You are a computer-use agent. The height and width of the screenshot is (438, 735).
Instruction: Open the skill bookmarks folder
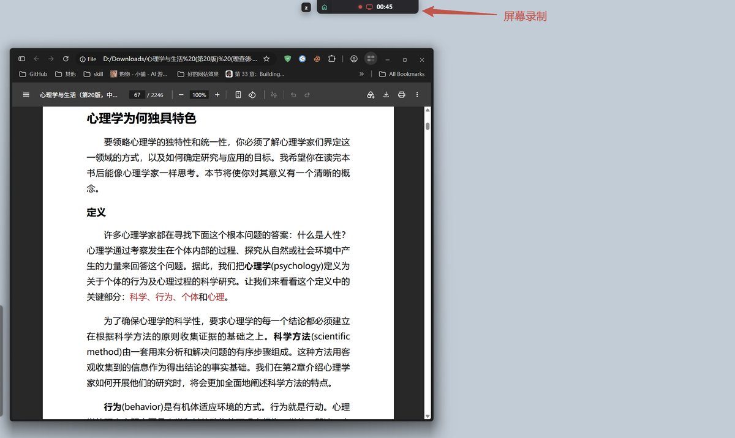93,74
